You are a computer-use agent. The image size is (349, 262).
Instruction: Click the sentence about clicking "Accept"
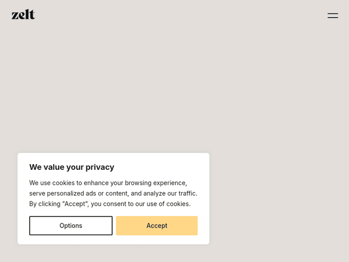[x=110, y=204]
